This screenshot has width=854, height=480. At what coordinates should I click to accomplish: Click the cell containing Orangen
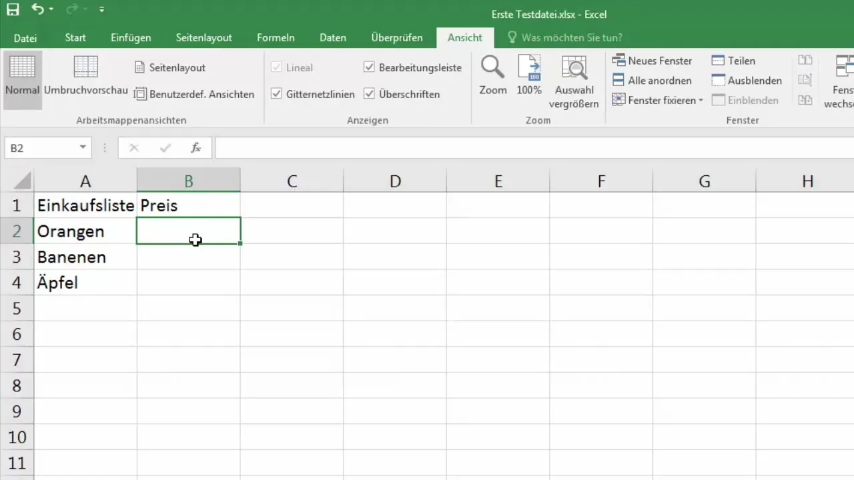(85, 231)
